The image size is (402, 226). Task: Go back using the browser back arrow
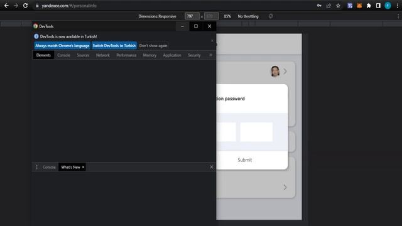6,6
